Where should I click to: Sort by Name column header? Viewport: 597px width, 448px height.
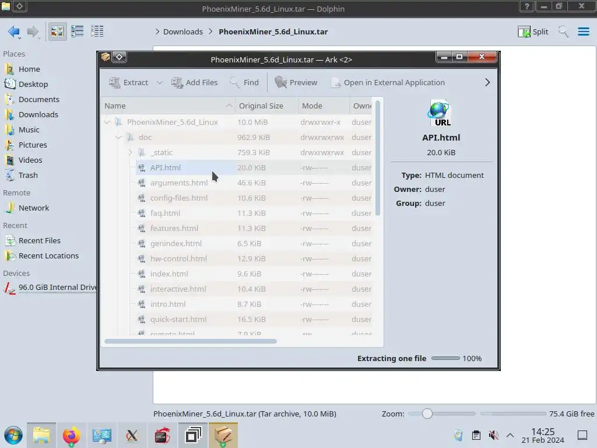168,106
